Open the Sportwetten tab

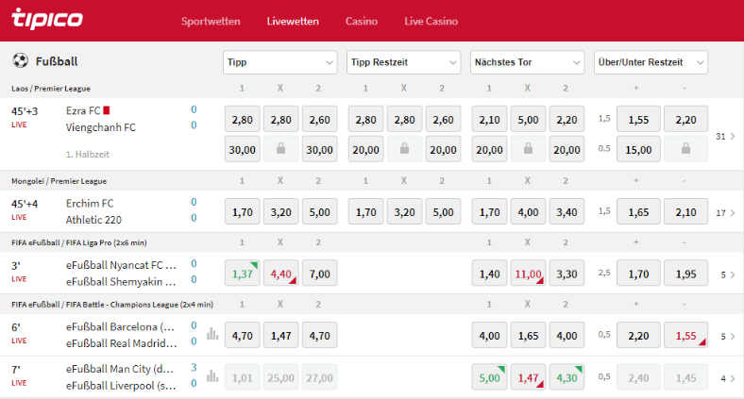[211, 22]
